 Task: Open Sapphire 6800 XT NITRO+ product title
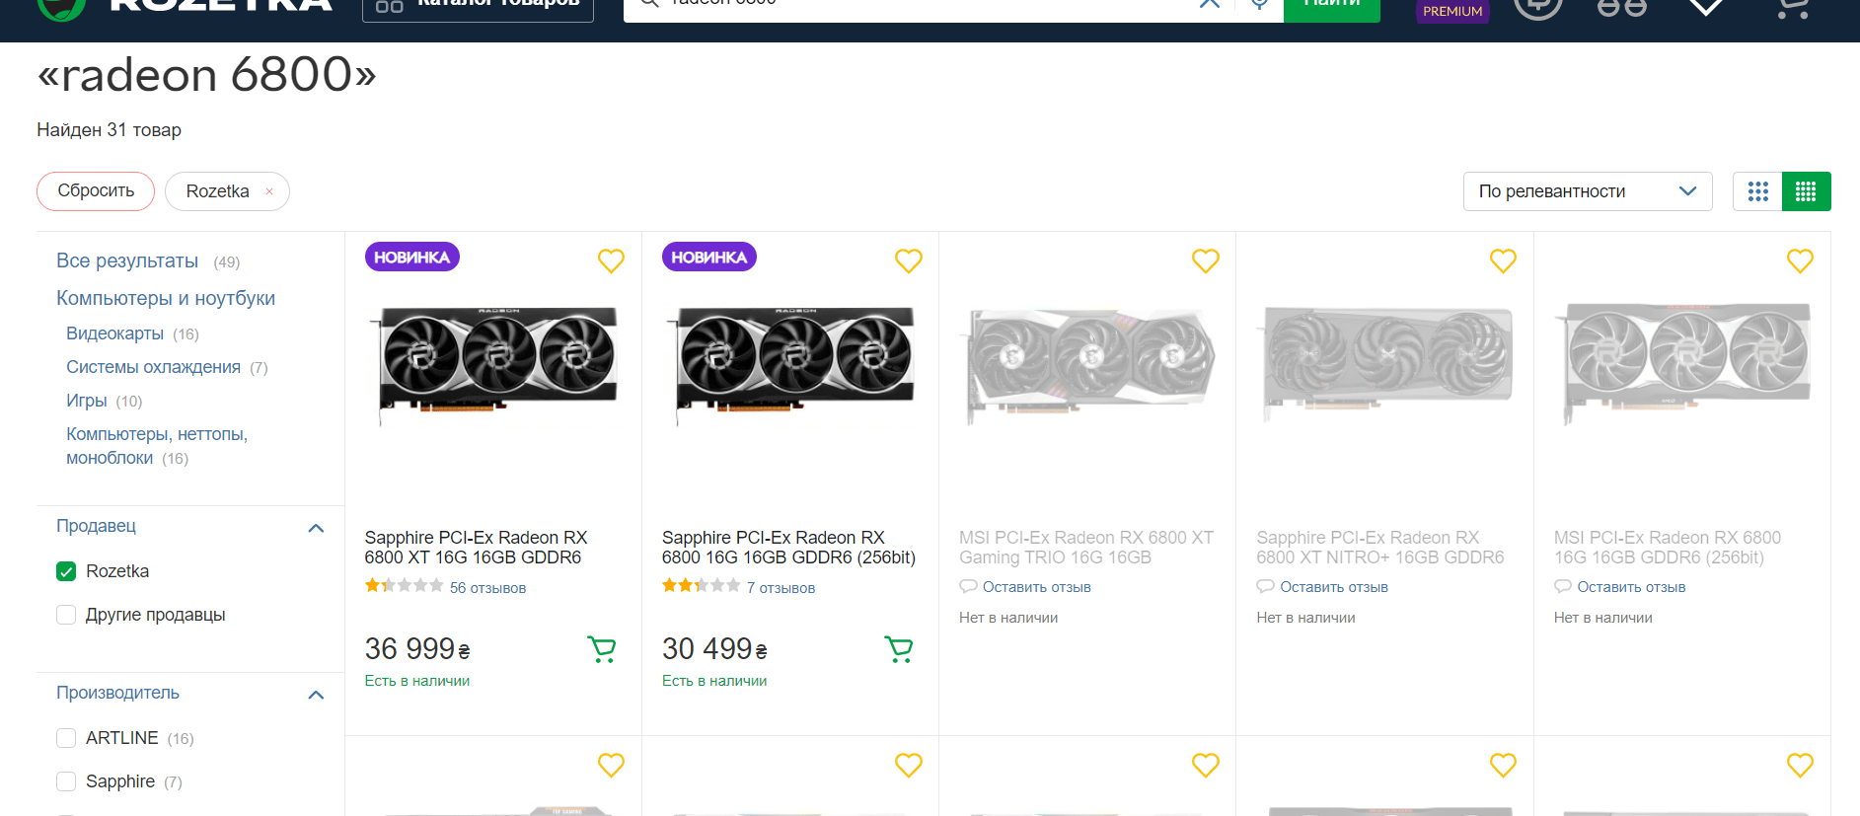coord(1379,548)
